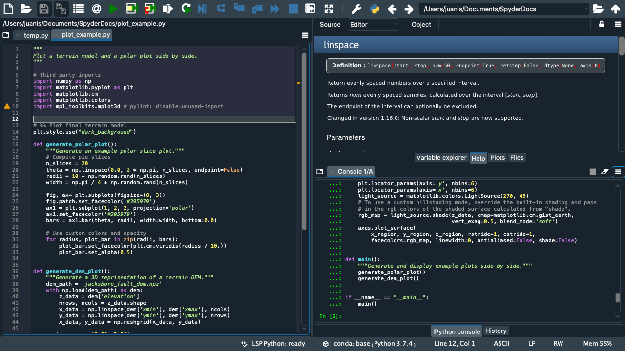Close the temp.py tab

click(18, 36)
